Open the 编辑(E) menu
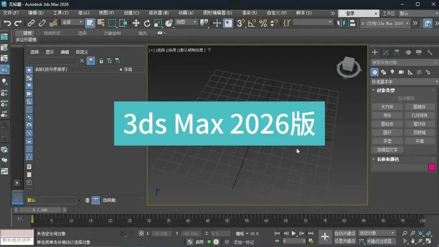Viewport: 439px width, 247px height. [36, 13]
